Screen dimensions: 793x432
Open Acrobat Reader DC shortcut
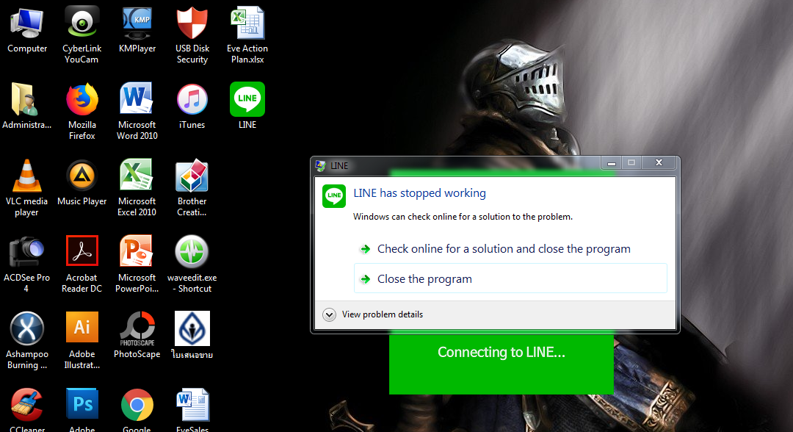coord(82,251)
